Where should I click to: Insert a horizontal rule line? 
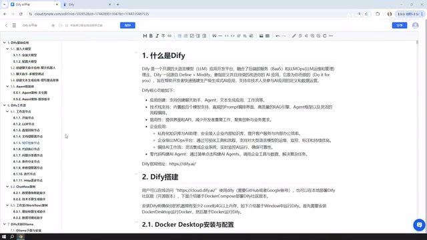click(x=220, y=36)
